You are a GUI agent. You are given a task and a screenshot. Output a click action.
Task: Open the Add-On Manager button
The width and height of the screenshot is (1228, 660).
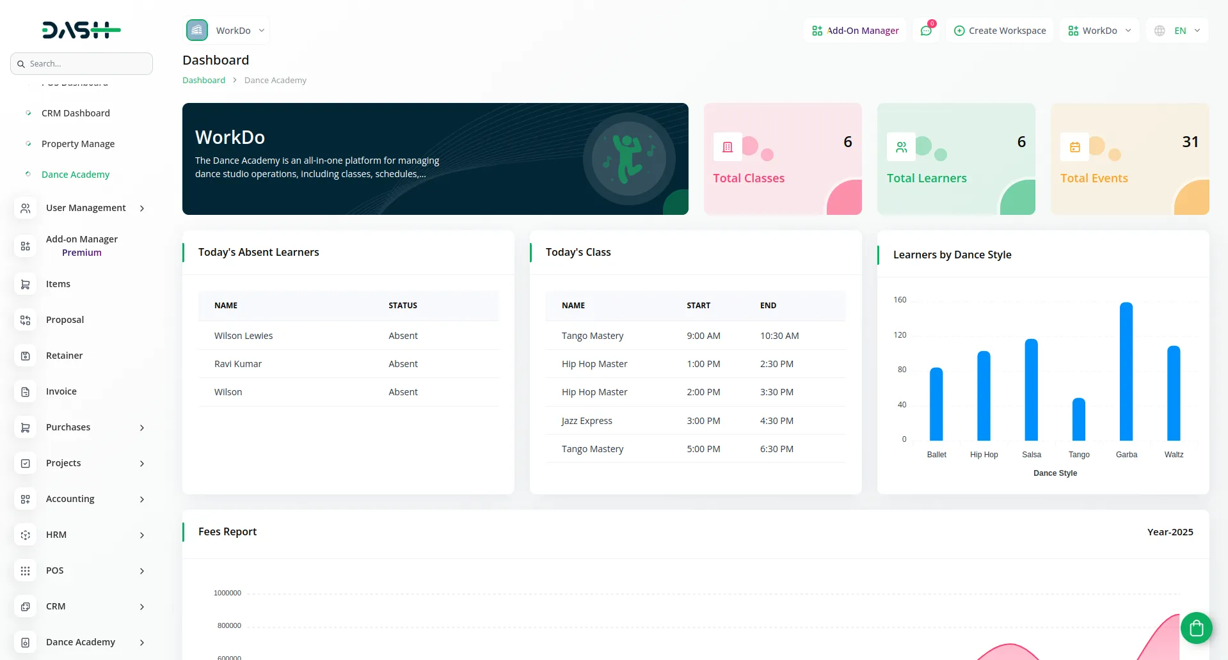(855, 31)
